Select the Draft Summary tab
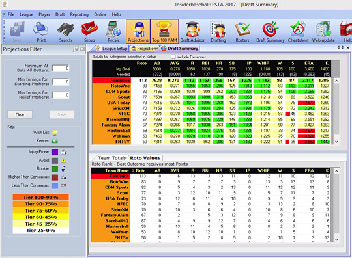Screen dimensions: 352x258 (x=180, y=49)
